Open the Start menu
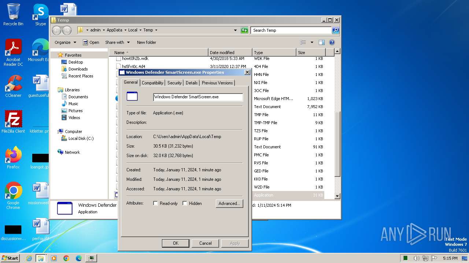Viewport: 469px width, 263px height. 10,258
